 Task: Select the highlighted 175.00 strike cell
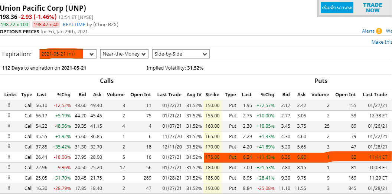(212, 157)
